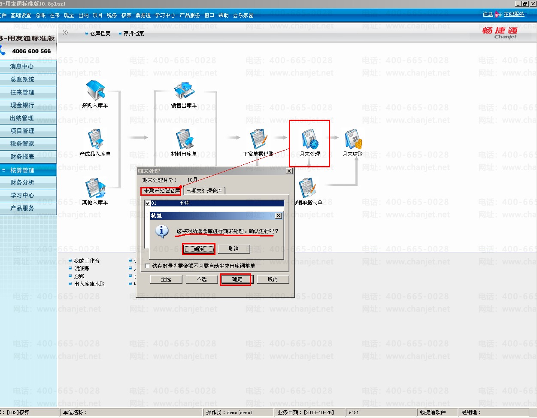Open the 月末处理 calendar-gear icon

pyautogui.click(x=310, y=139)
